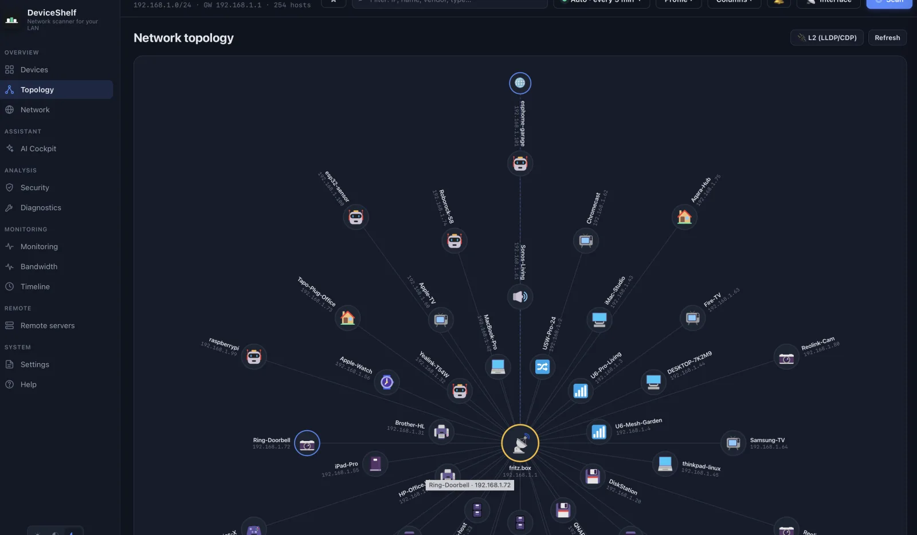
Task: Click the raspberrypi node icon
Action: (254, 357)
